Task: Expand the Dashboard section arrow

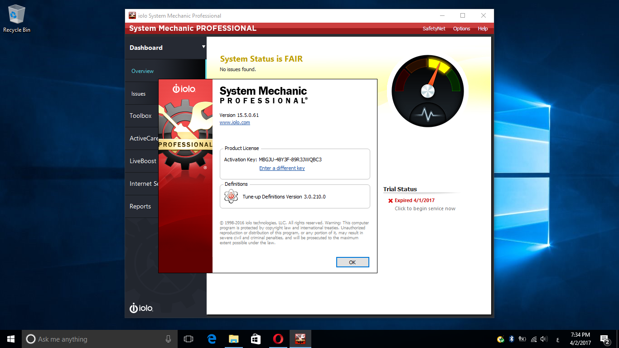Action: (x=203, y=47)
